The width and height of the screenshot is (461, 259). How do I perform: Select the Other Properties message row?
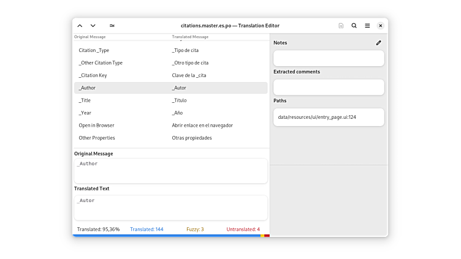[170, 138]
